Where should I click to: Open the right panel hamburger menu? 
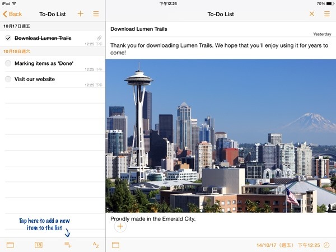(x=327, y=14)
